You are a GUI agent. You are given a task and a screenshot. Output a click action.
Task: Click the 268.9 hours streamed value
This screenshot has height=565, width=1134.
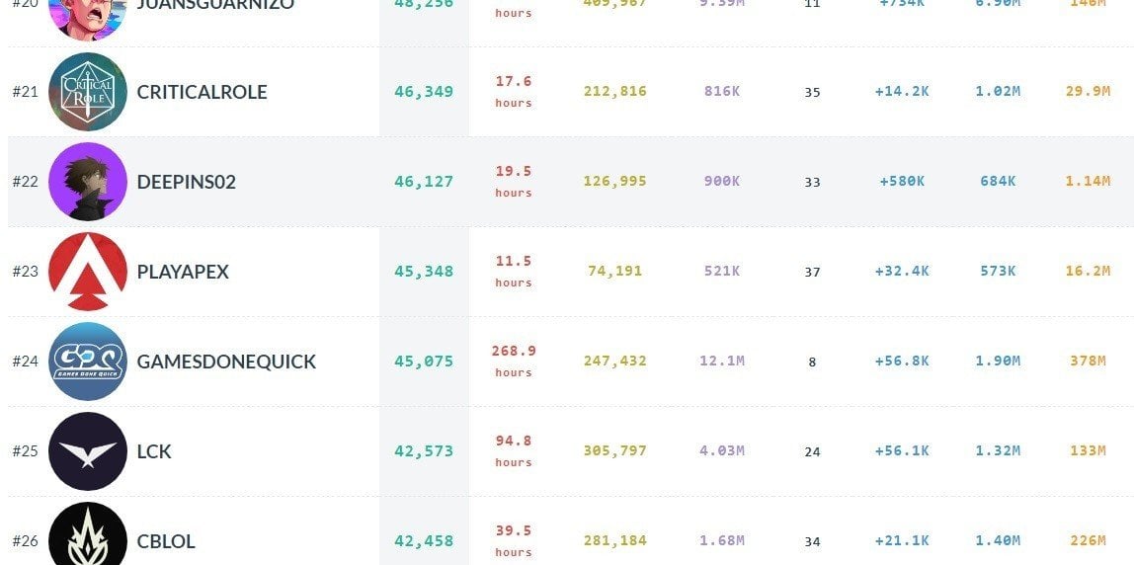point(514,361)
